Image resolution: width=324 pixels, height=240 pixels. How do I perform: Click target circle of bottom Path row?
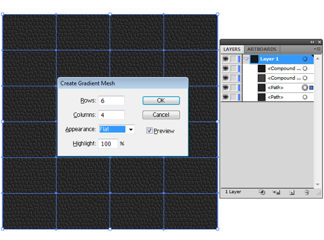[x=305, y=97]
